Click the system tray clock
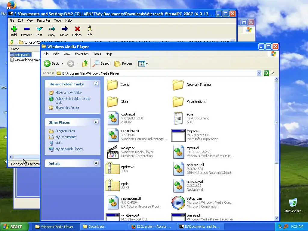308x231 pixels. pyautogui.click(x=297, y=226)
